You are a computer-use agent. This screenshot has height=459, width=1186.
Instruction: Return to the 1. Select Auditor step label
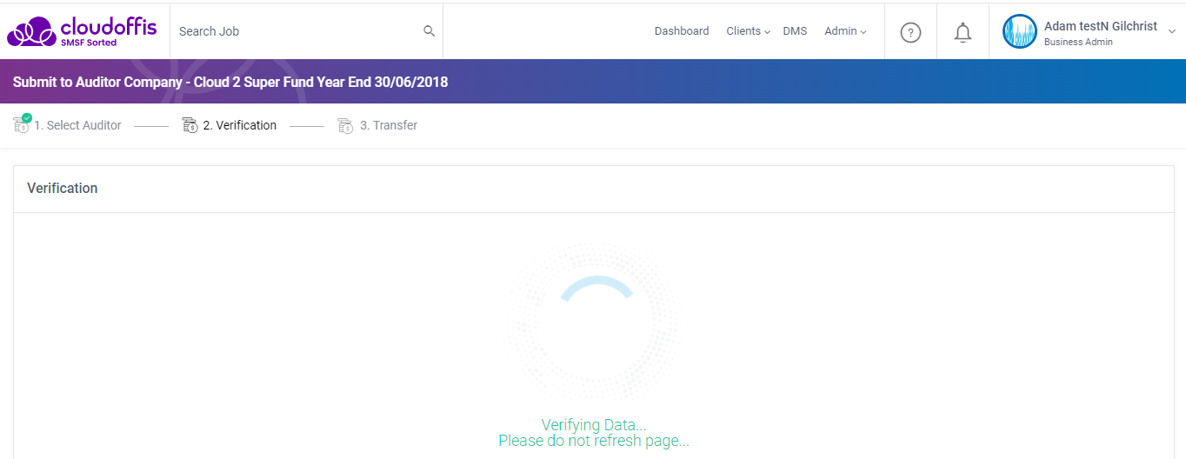78,126
